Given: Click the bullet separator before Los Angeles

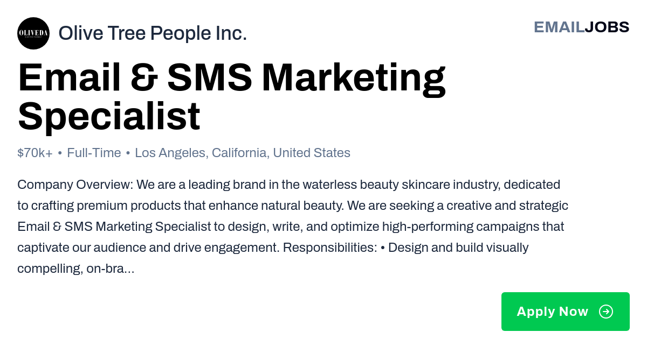Looking at the screenshot, I should (128, 153).
